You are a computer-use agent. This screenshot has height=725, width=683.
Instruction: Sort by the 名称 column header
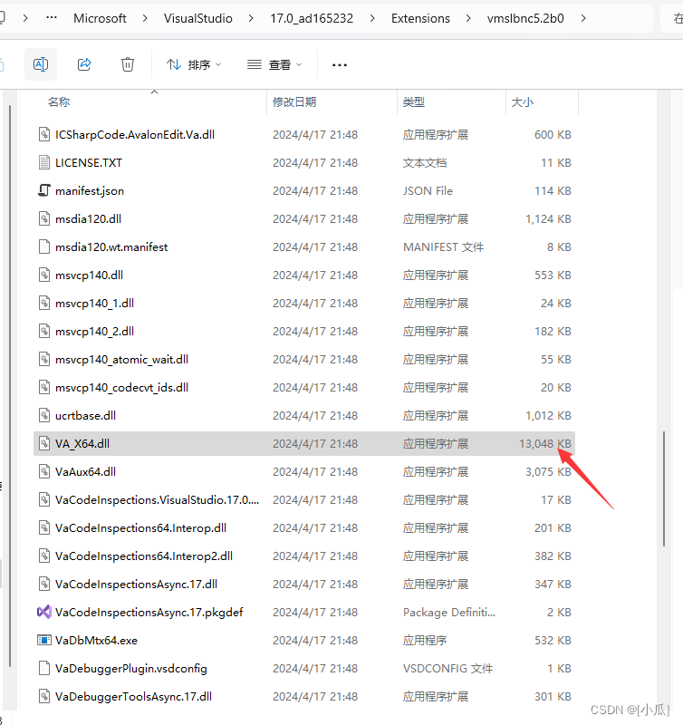tap(59, 102)
